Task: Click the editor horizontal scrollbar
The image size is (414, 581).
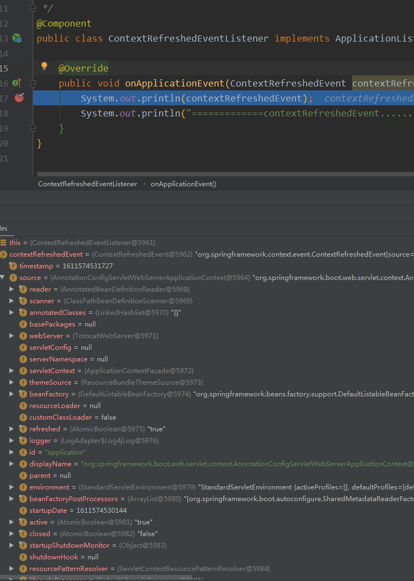Action: [225, 174]
